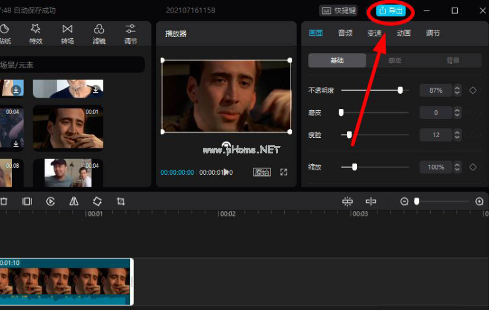This screenshot has width=489, height=310.
Task: Open the 调节 adjust panel in the media toolbar
Action: click(x=130, y=34)
